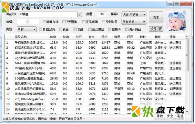This screenshot has width=195, height=124.
Task: Click the maximum price input box
Action: (x=34, y=22)
